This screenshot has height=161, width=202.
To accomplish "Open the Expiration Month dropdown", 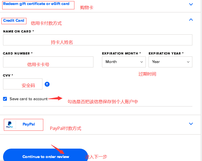I will 124,62.
